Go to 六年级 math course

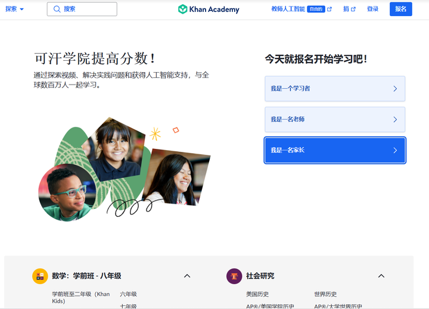[x=128, y=294]
